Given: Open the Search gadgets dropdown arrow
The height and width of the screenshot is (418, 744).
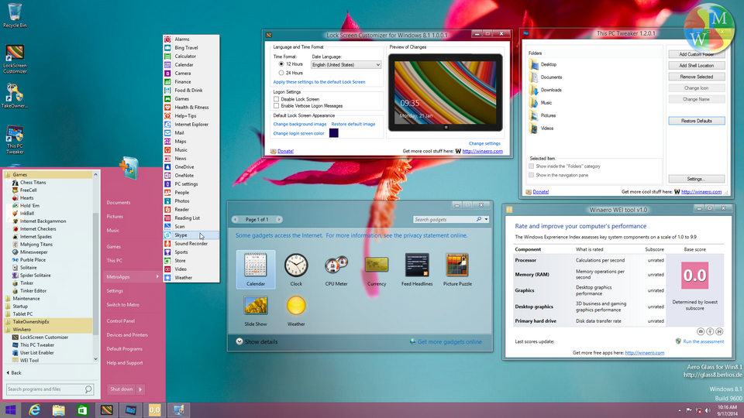Looking at the screenshot, I should coord(487,220).
